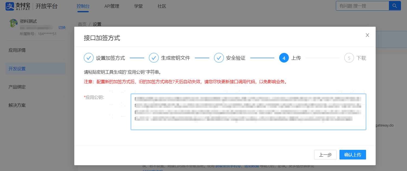
Task: Click the 安全验证 step checkmark
Action: click(x=219, y=58)
